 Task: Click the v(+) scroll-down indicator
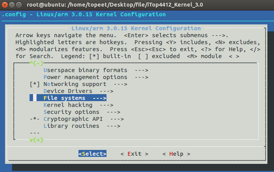pos(37,140)
